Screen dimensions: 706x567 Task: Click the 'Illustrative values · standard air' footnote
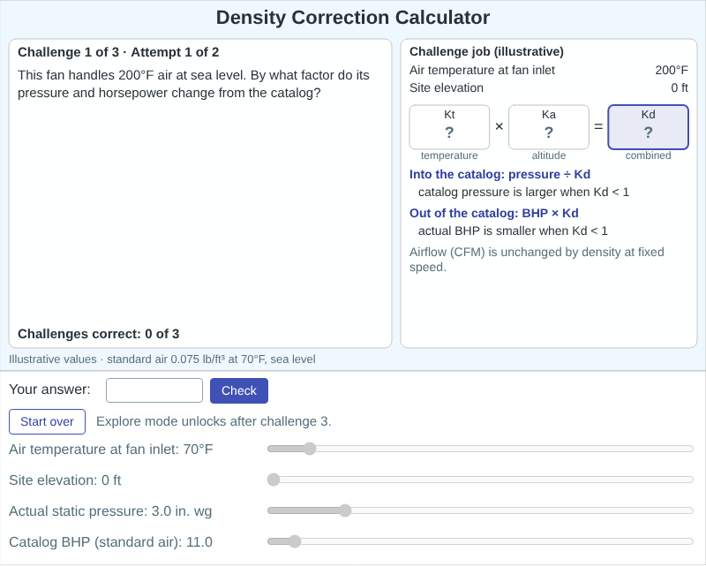pyautogui.click(x=162, y=359)
